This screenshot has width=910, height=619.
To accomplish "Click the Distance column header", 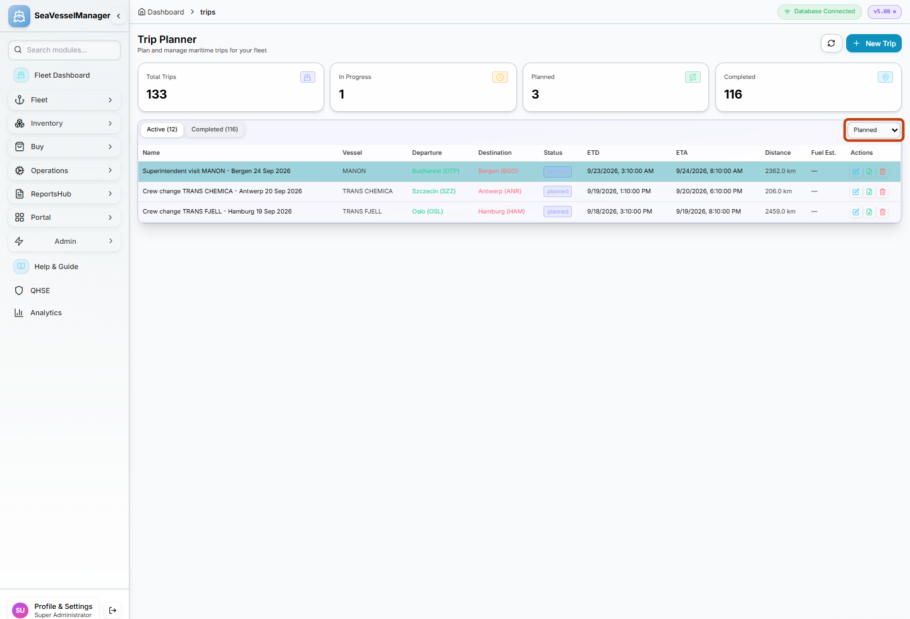I will (x=778, y=153).
